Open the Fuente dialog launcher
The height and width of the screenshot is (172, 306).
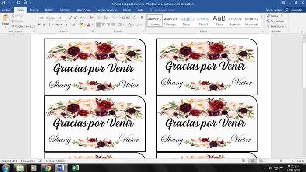coord(93,32)
